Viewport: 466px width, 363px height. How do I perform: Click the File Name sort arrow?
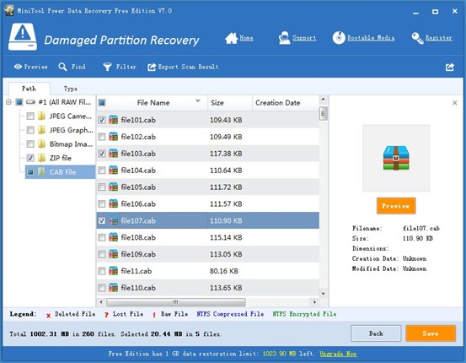pos(198,101)
